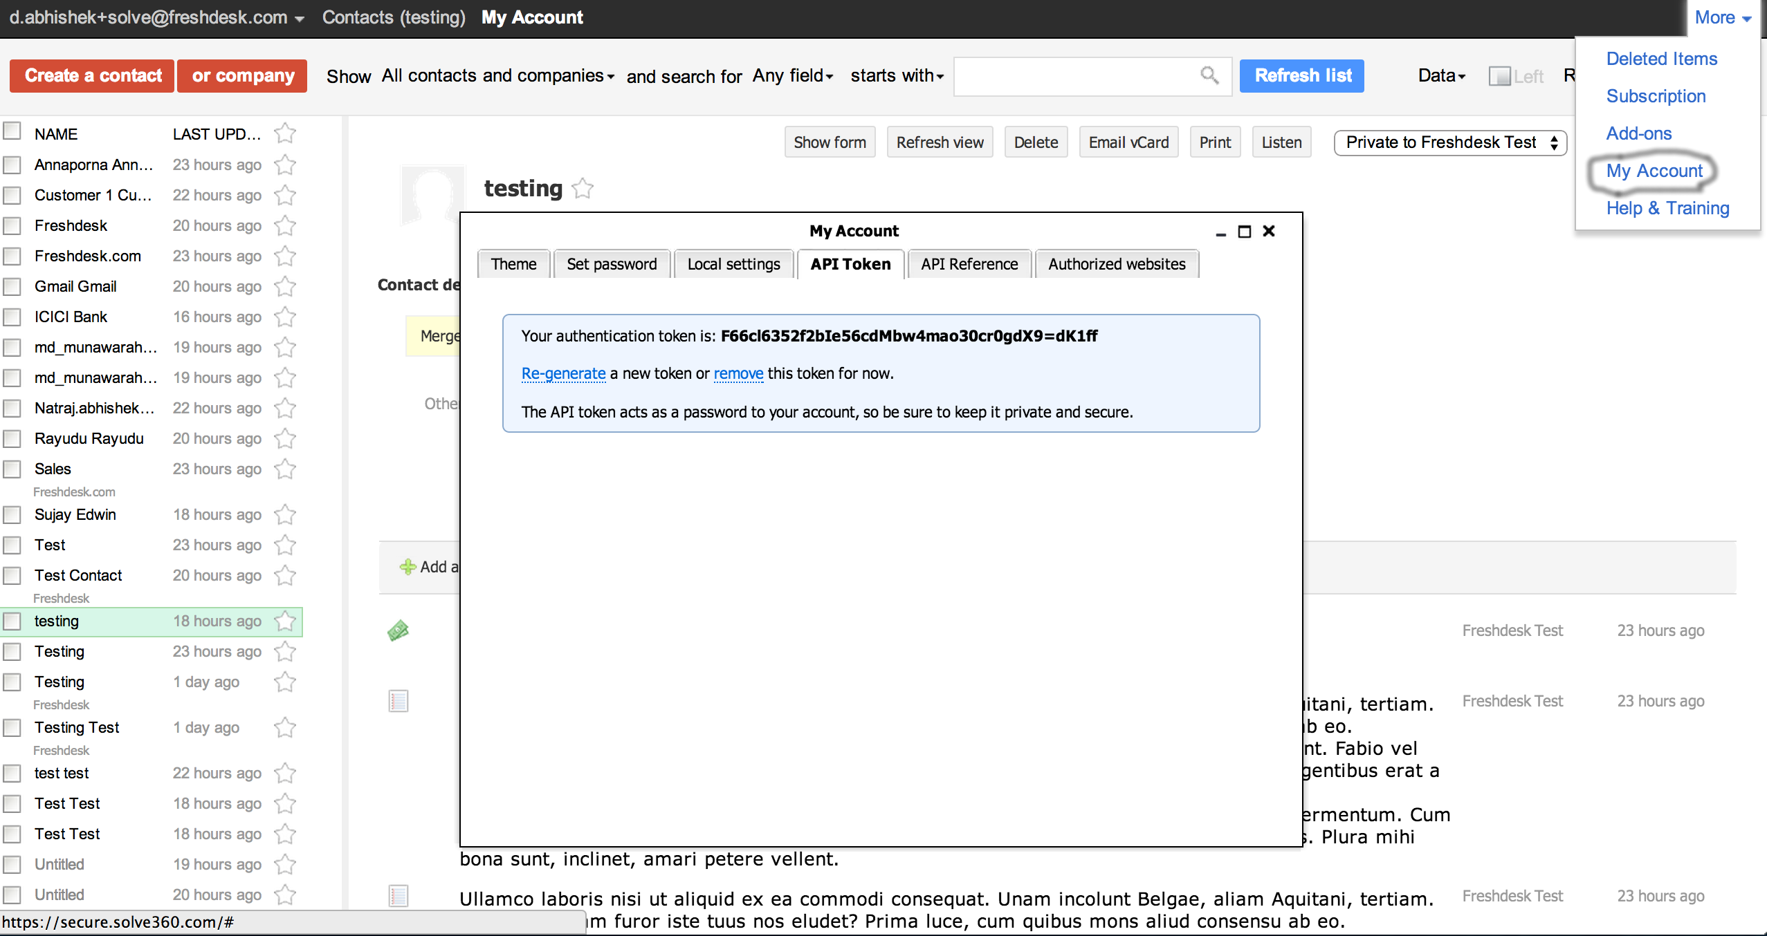Viewport: 1767px width, 936px height.
Task: Check the Annaporna Ann contact checkbox
Action: (12, 165)
